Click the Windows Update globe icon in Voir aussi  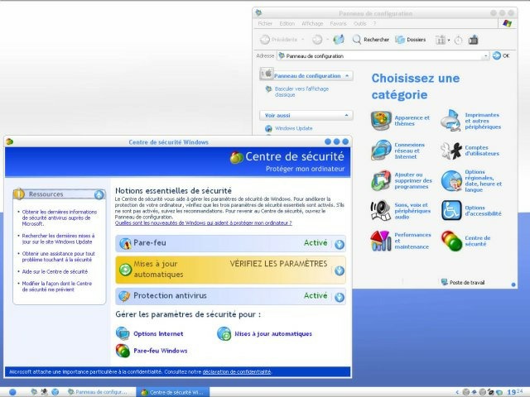click(x=268, y=128)
